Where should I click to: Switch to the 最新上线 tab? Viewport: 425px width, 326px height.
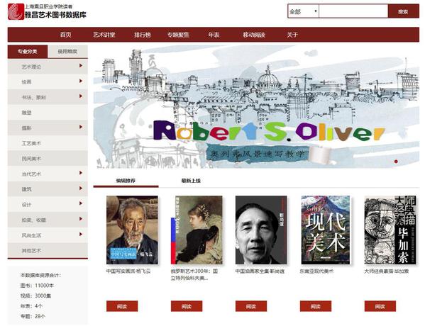tap(191, 181)
